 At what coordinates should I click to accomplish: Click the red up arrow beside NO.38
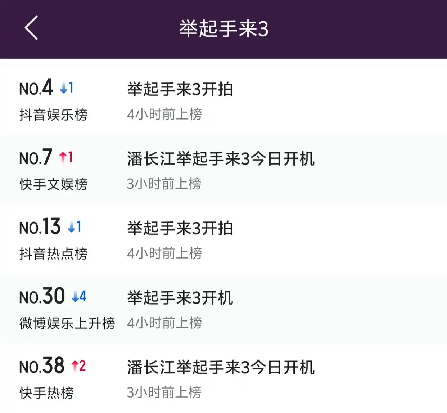coord(75,366)
